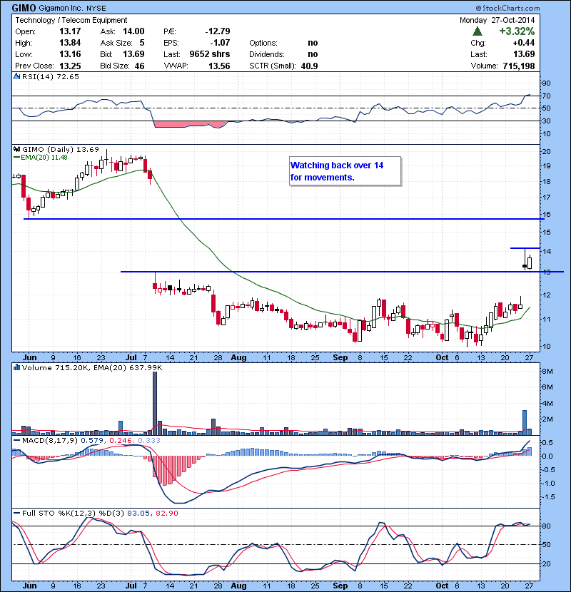Click the Bid Size value 46
Screen dimensions: 571x592
tap(139, 66)
